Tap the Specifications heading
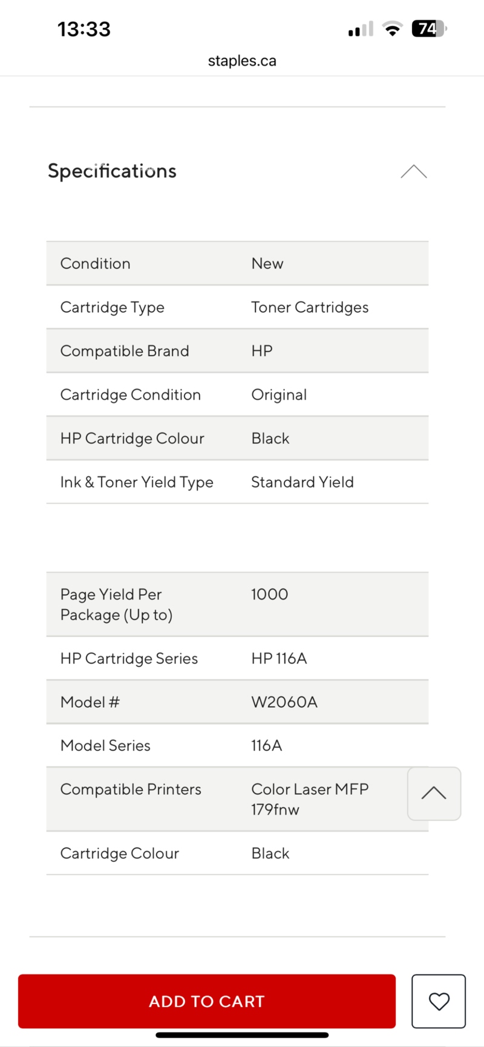 pos(112,171)
